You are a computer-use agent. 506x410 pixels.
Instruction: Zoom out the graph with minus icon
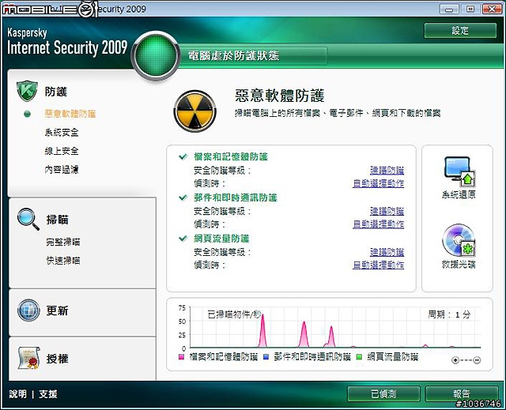click(x=478, y=360)
